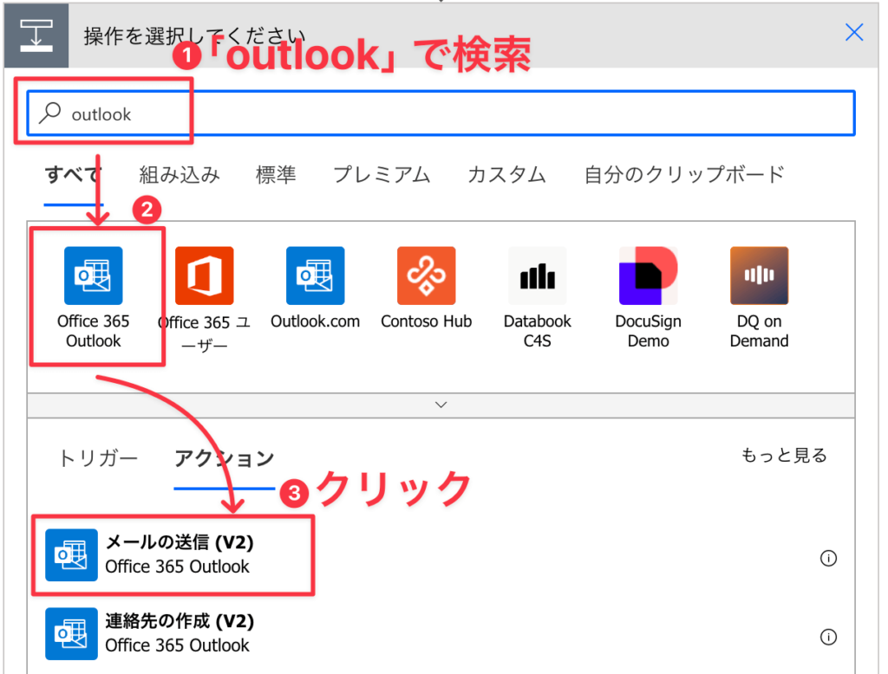
Task: Open the 標準 tab
Action: point(276,174)
